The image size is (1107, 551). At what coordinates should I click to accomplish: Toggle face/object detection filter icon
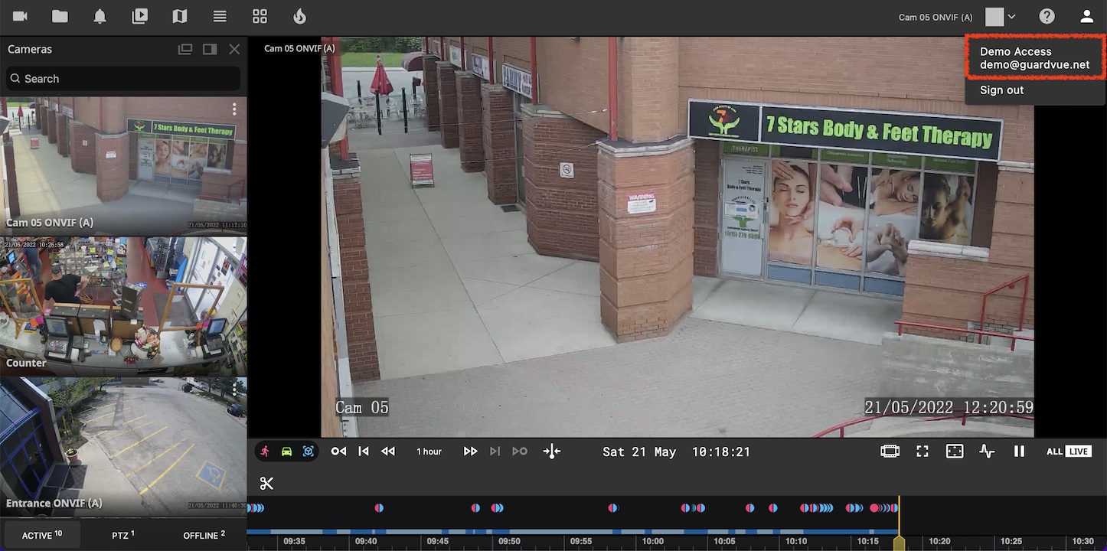tap(309, 452)
